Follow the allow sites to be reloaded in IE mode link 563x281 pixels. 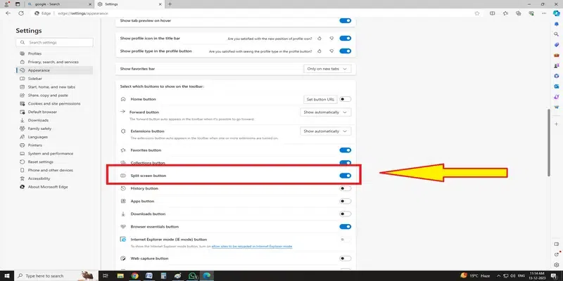point(252,247)
